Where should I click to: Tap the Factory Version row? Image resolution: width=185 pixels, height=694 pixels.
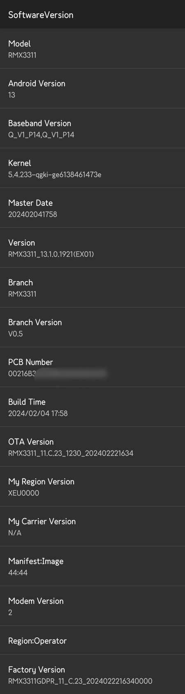92,675
